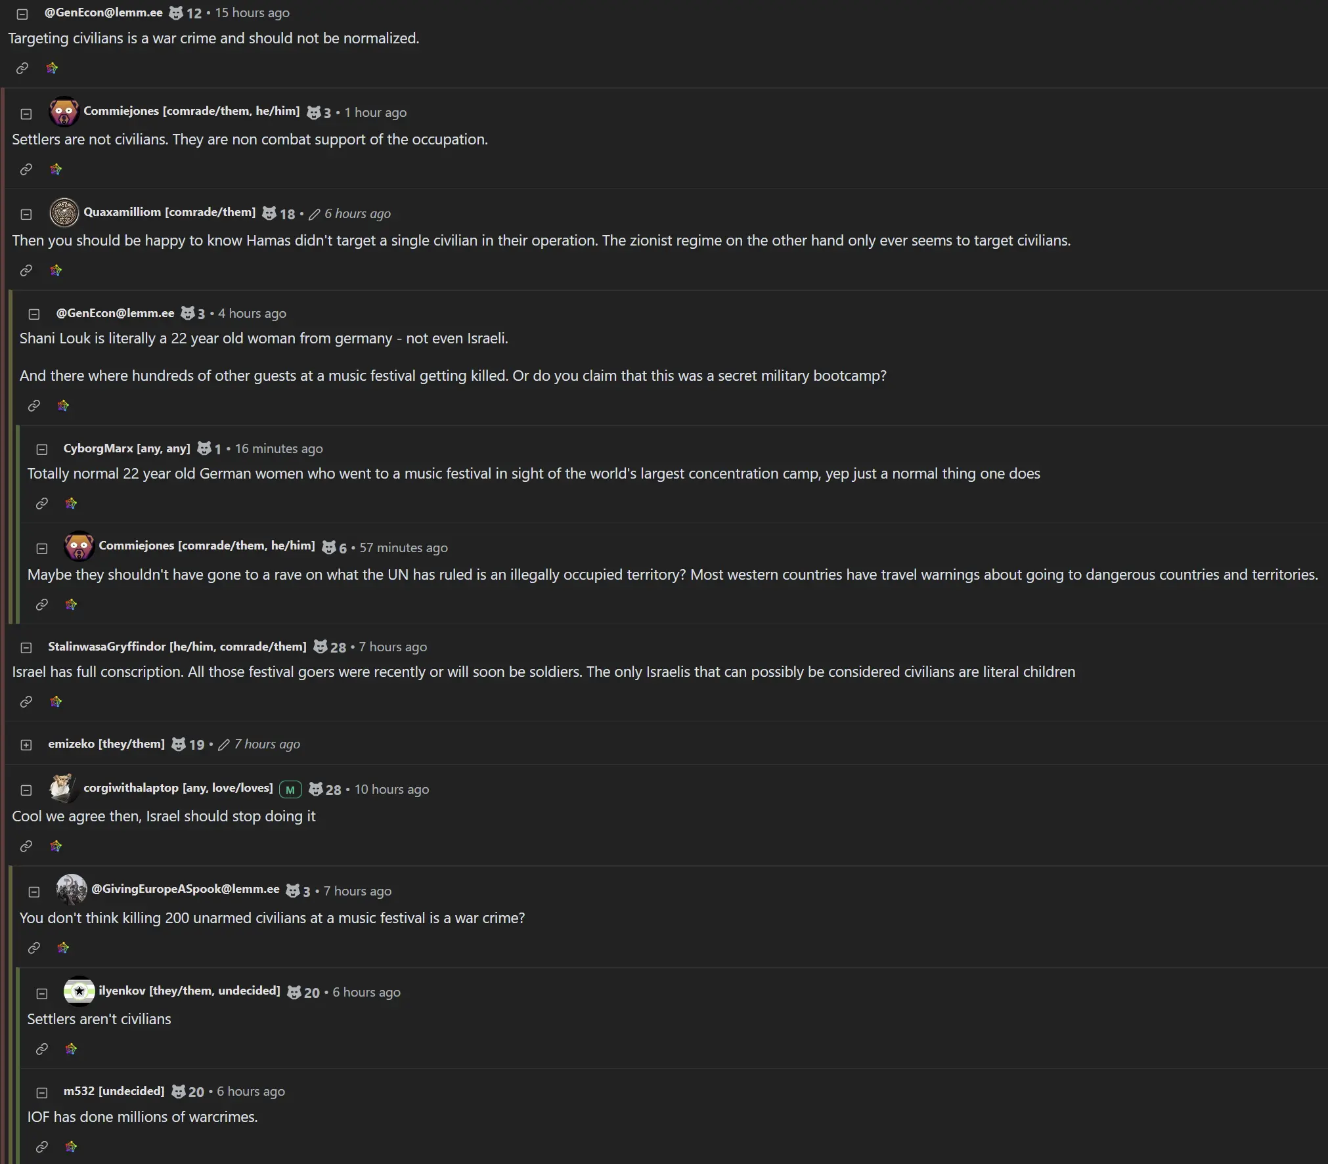Screen dimensions: 1328x1164
Task: Collapse GenEcon's top-level comment
Action: pyautogui.click(x=22, y=14)
